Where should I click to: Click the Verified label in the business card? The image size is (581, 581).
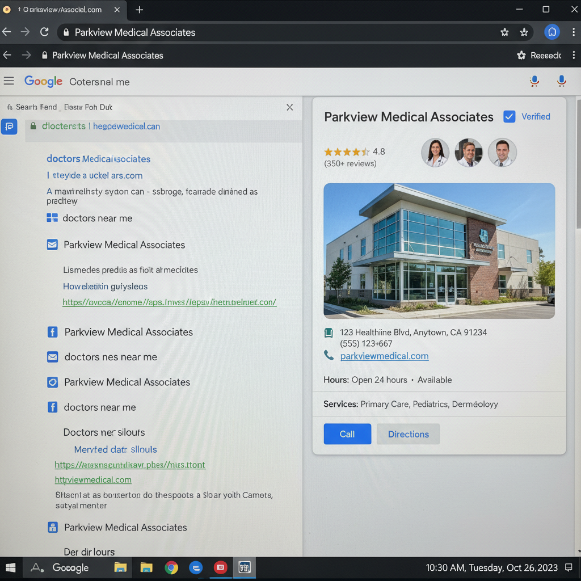[536, 117]
